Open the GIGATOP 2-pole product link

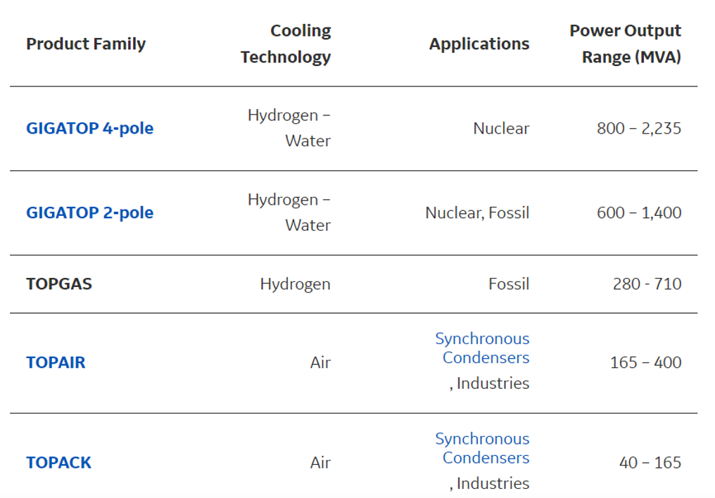coord(89,212)
